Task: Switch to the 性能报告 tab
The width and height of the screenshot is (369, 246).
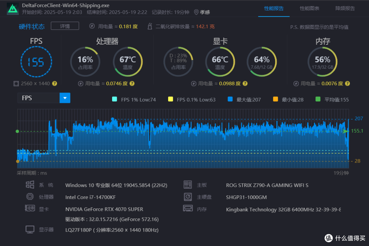Action: (274, 9)
